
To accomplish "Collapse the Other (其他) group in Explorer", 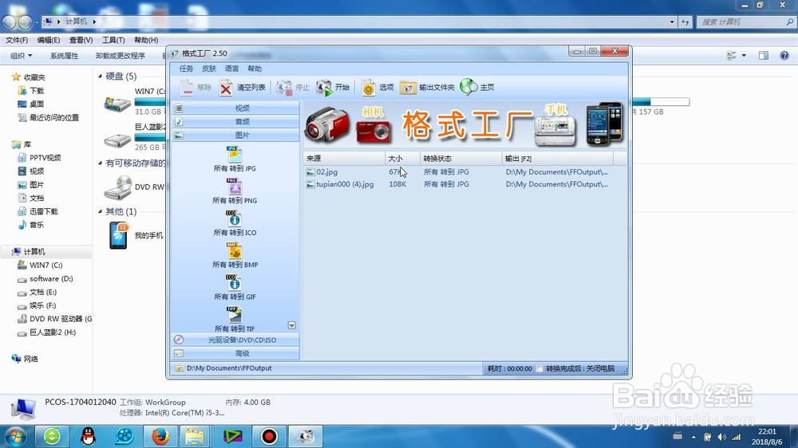I will tap(101, 211).
